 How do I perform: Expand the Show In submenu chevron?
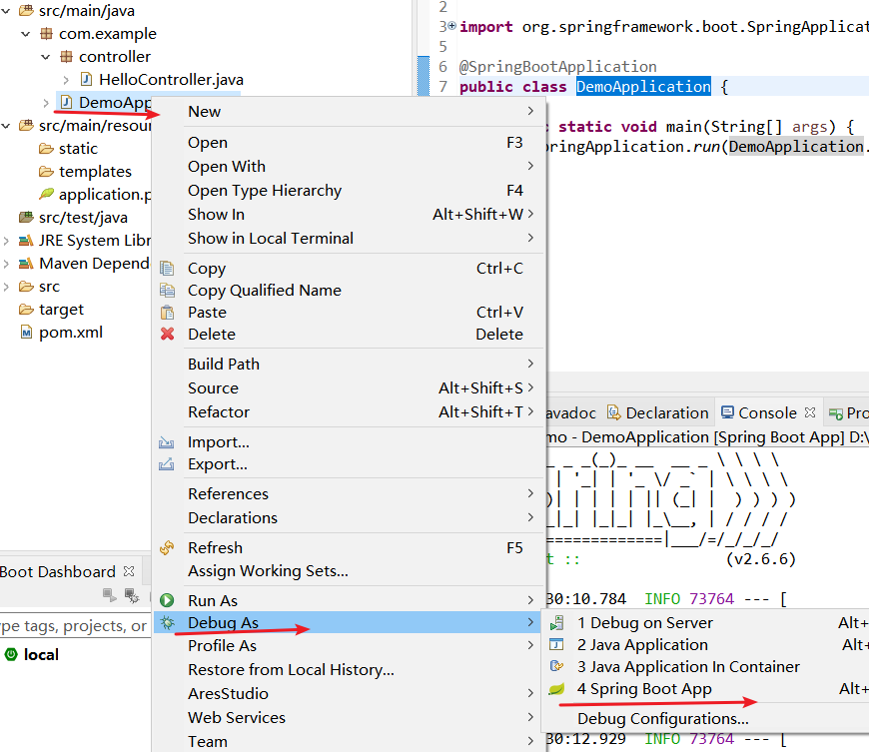pos(532,214)
